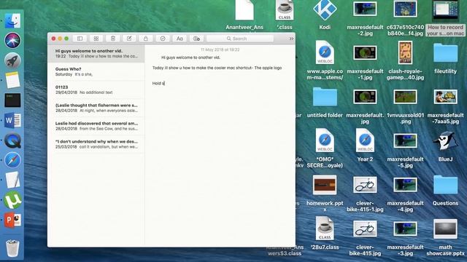This screenshot has width=467, height=262.
Task: Select the www.apple.com webloc desktop file
Action: (325, 53)
